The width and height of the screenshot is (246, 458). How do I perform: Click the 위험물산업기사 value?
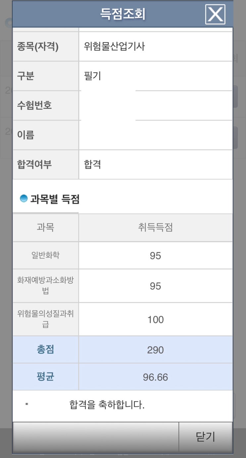pyautogui.click(x=114, y=46)
